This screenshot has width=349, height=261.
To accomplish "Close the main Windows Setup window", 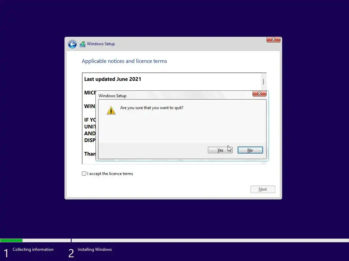I will 273,39.
